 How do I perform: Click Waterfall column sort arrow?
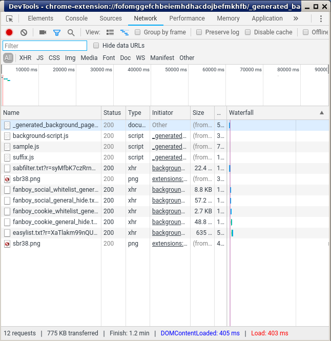coord(322,113)
